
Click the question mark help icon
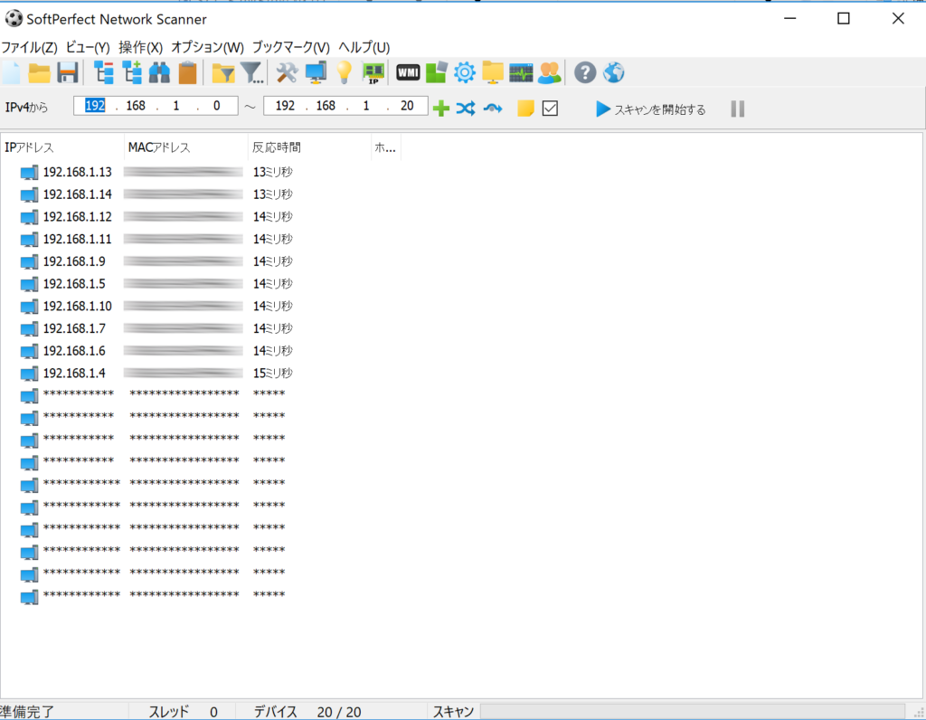coord(585,73)
